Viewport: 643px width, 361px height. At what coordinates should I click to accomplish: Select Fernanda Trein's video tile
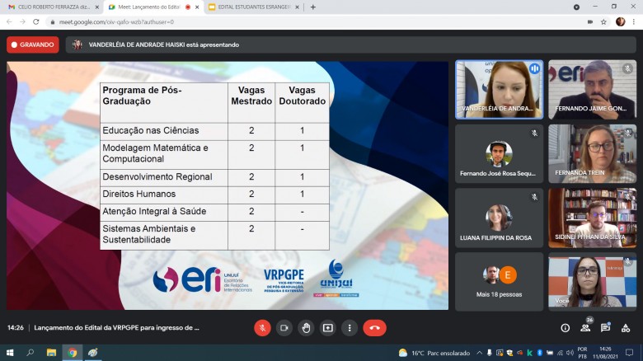[x=592, y=153]
